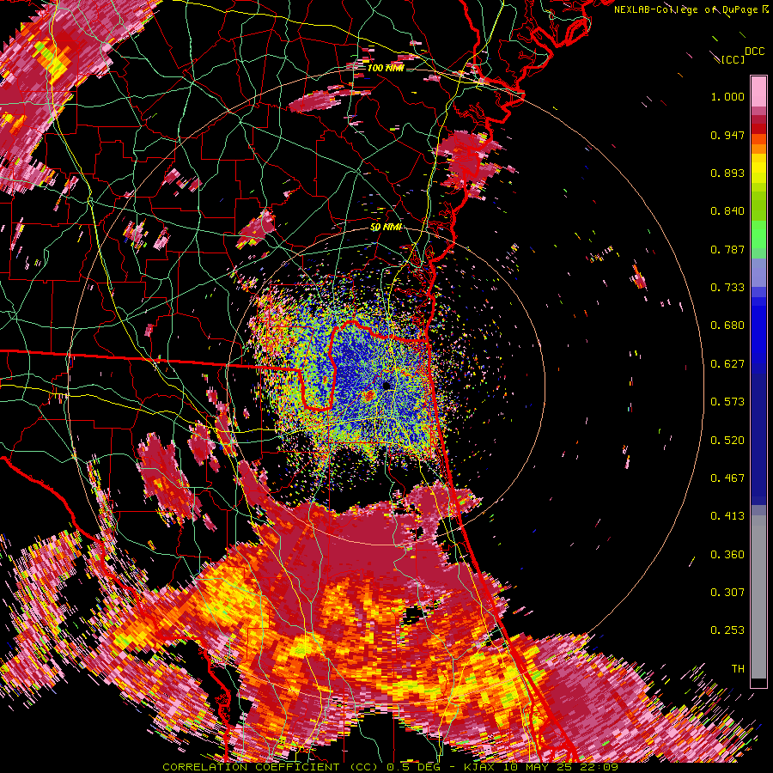Click the Correlation Coefficient (CC) caption text
This screenshot has width=773, height=773.
point(271,767)
